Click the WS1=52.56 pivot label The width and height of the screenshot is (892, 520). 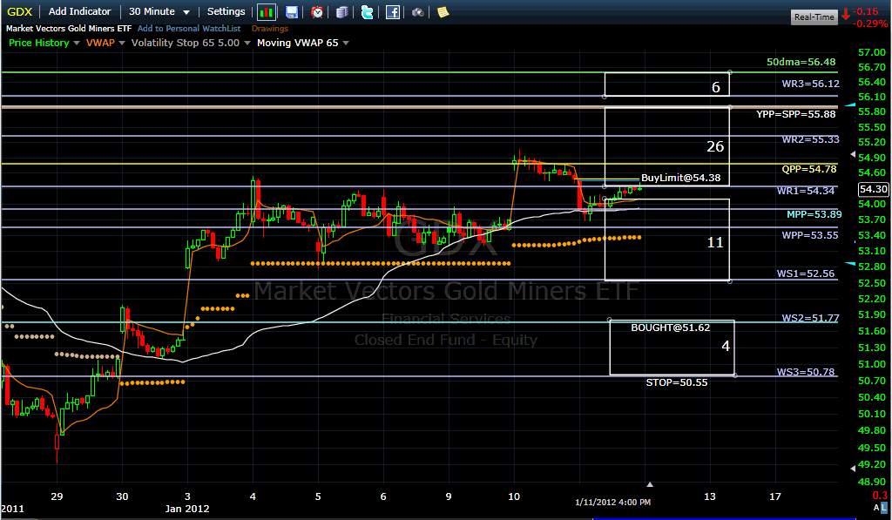coord(806,274)
